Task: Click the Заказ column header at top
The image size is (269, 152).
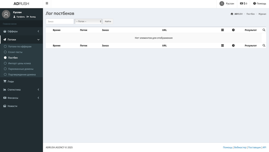Action: [x=105, y=30]
